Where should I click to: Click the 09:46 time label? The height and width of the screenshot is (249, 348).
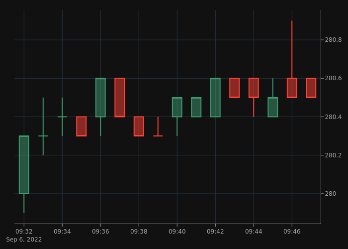pos(292,232)
